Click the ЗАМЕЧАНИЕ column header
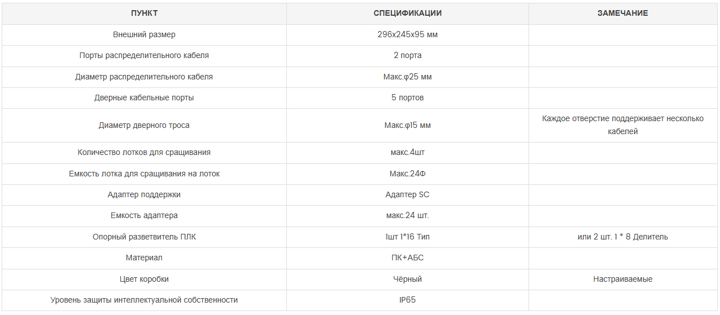The height and width of the screenshot is (315, 720). point(623,14)
